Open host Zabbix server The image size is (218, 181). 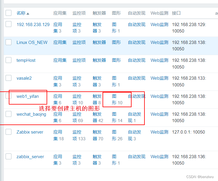click(x=30, y=132)
